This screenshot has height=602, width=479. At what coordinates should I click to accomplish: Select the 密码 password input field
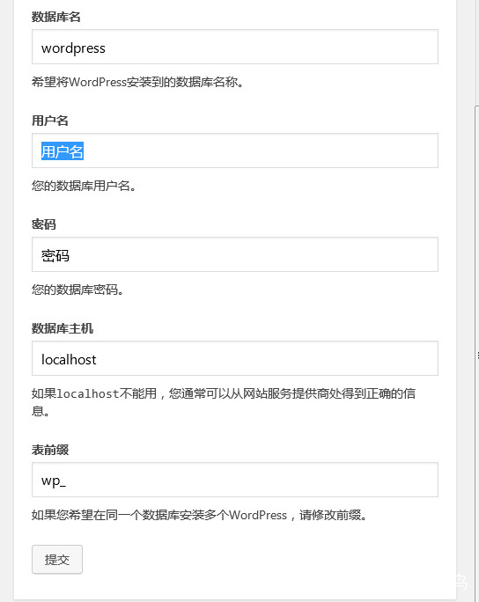coord(235,254)
